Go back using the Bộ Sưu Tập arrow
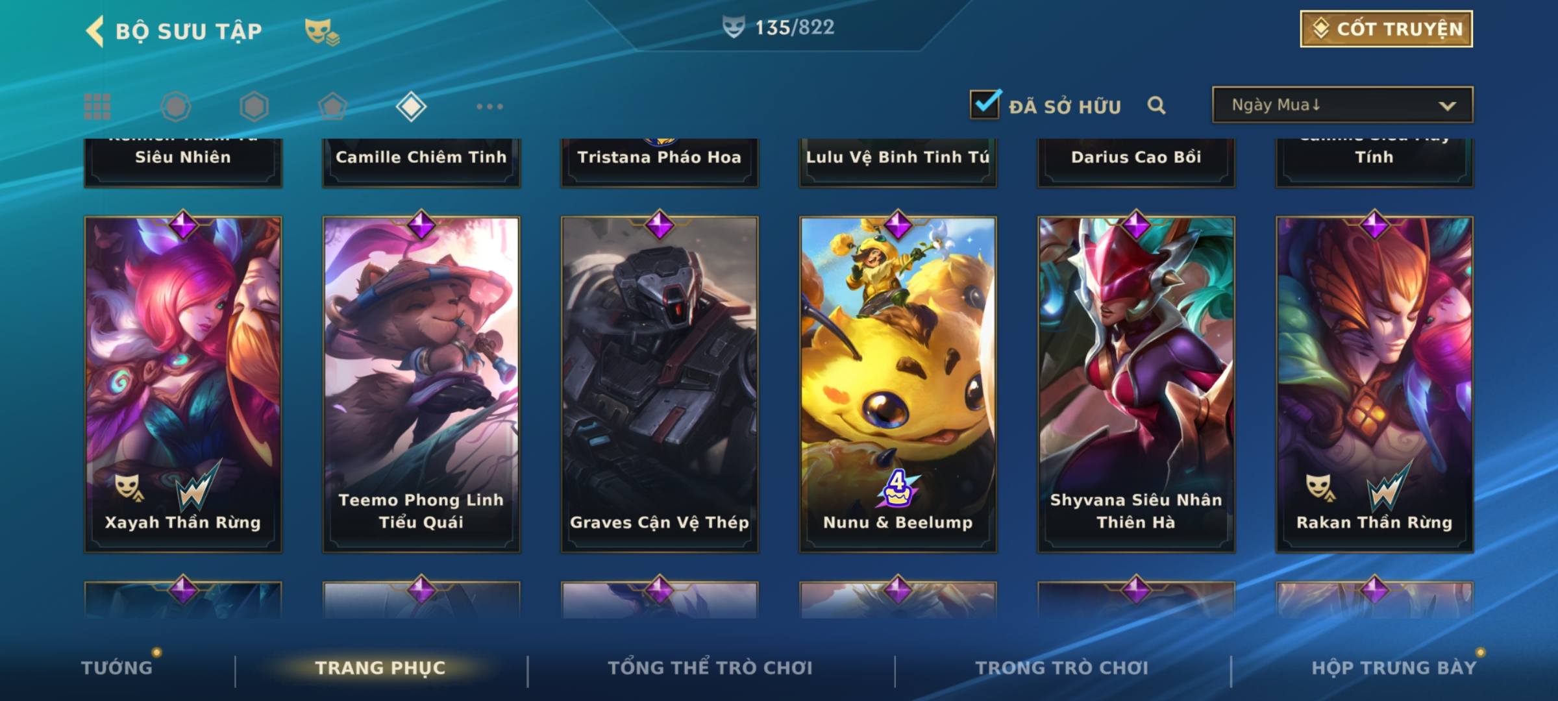Screen dimensions: 1558x701 tap(95, 31)
